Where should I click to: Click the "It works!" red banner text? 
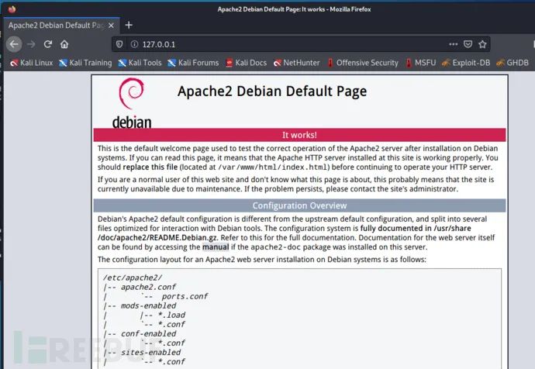click(299, 135)
